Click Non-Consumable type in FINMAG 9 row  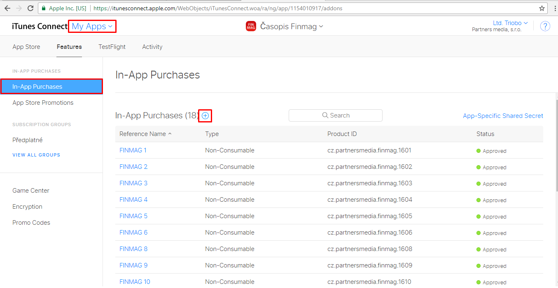(230, 265)
